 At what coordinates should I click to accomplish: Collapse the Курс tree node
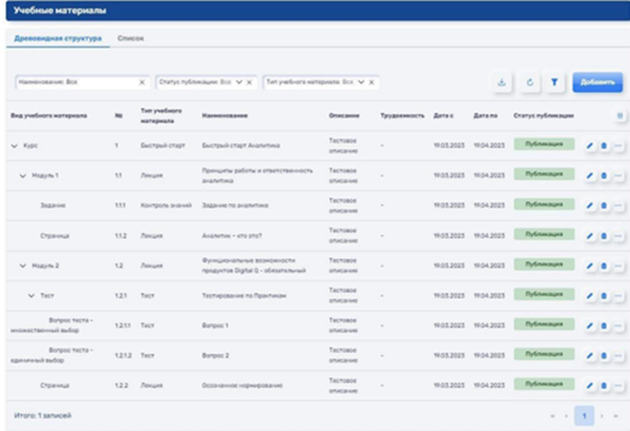point(14,146)
